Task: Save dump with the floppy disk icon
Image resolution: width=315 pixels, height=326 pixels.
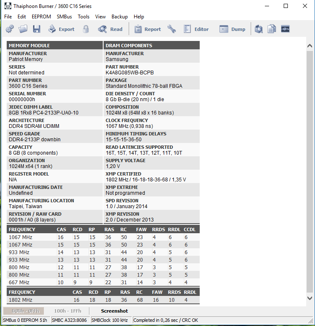Action: [37, 29]
